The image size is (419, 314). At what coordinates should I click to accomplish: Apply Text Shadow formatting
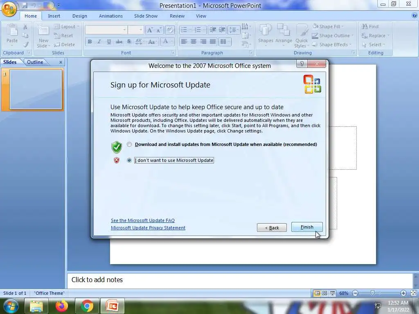click(x=129, y=42)
